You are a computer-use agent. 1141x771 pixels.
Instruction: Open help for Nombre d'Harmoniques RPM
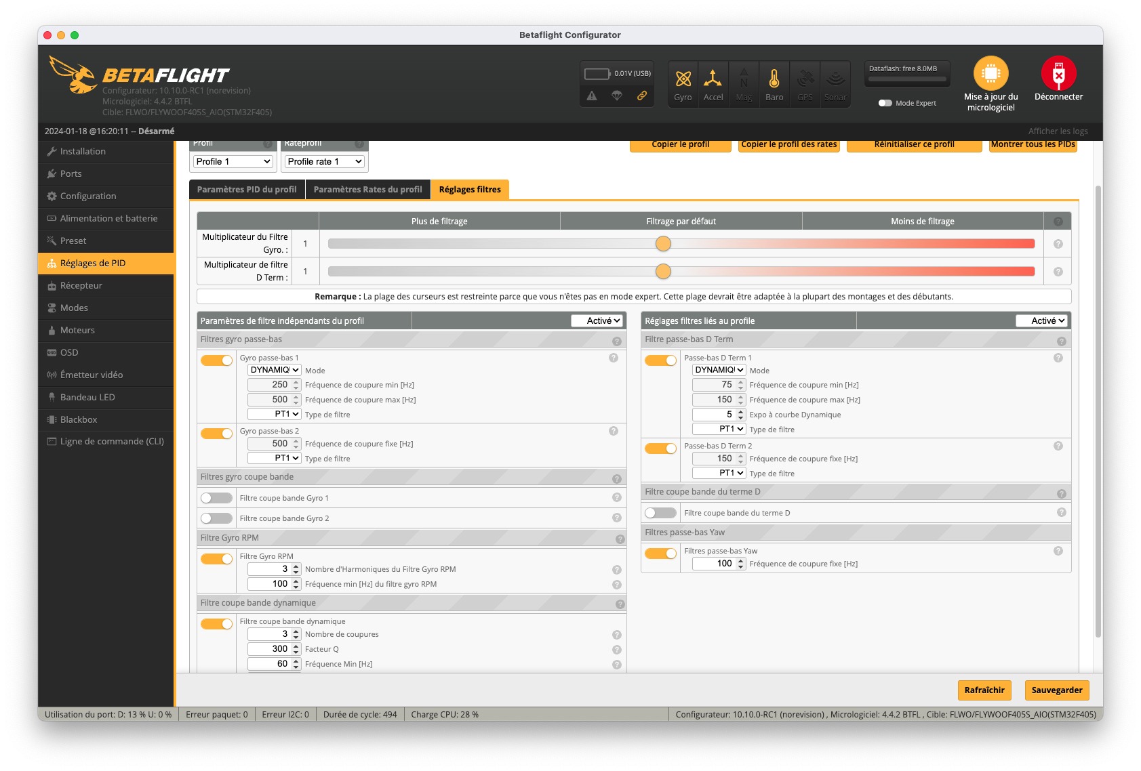coord(617,570)
